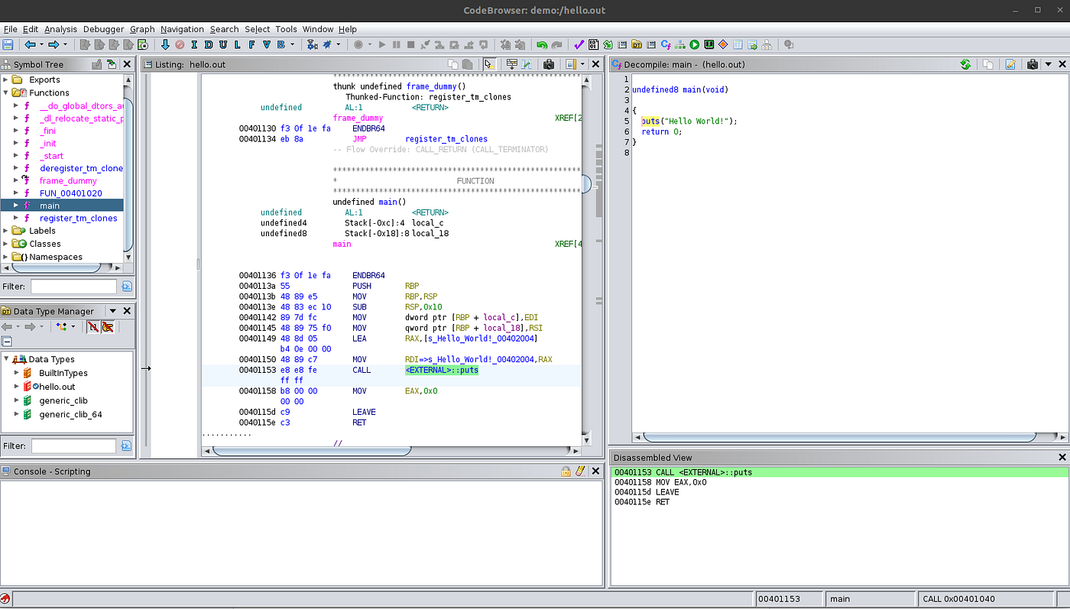Click the Symbol Tree filter text field
This screenshot has width=1070, height=609.
point(73,287)
